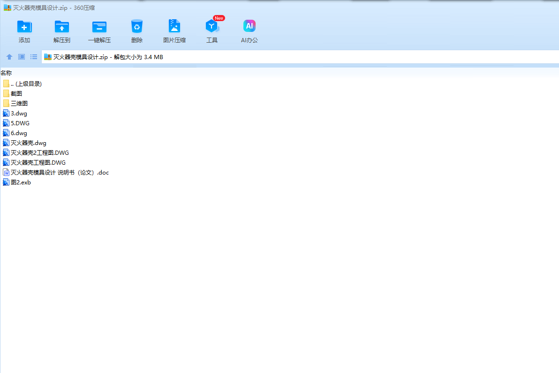
Task: Open the AI办公 assistant icon
Action: [x=249, y=26]
